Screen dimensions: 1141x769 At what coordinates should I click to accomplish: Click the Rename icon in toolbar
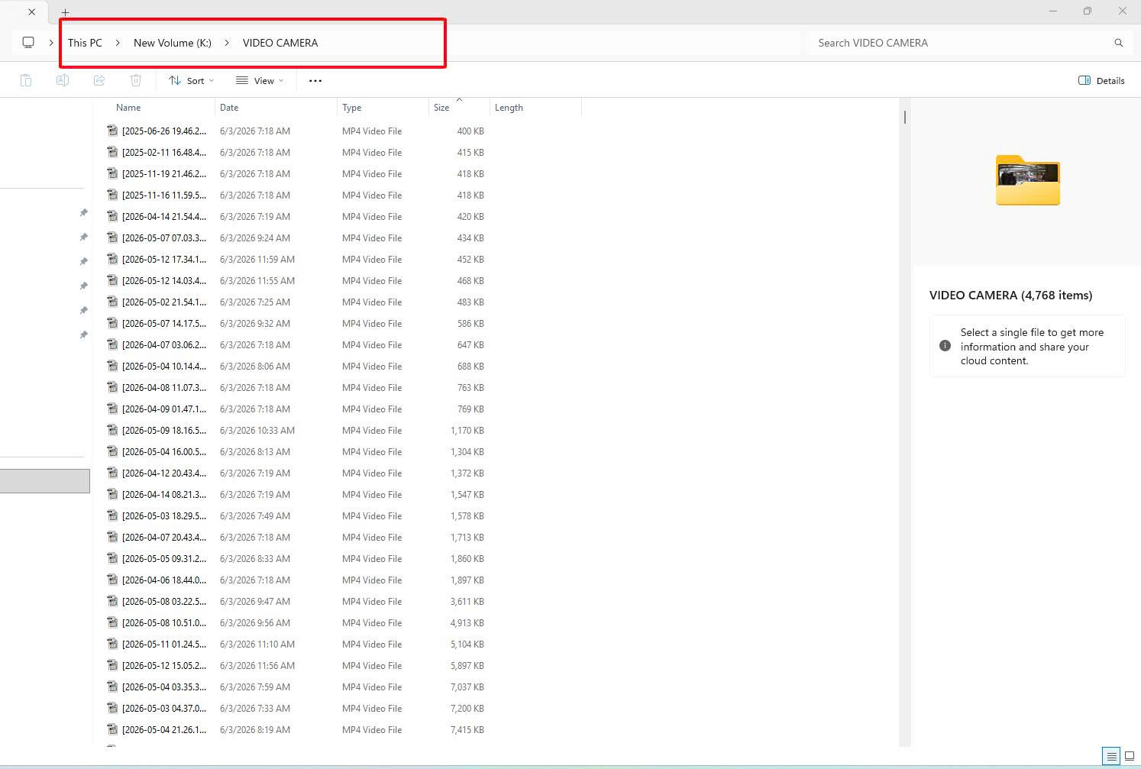click(x=63, y=80)
